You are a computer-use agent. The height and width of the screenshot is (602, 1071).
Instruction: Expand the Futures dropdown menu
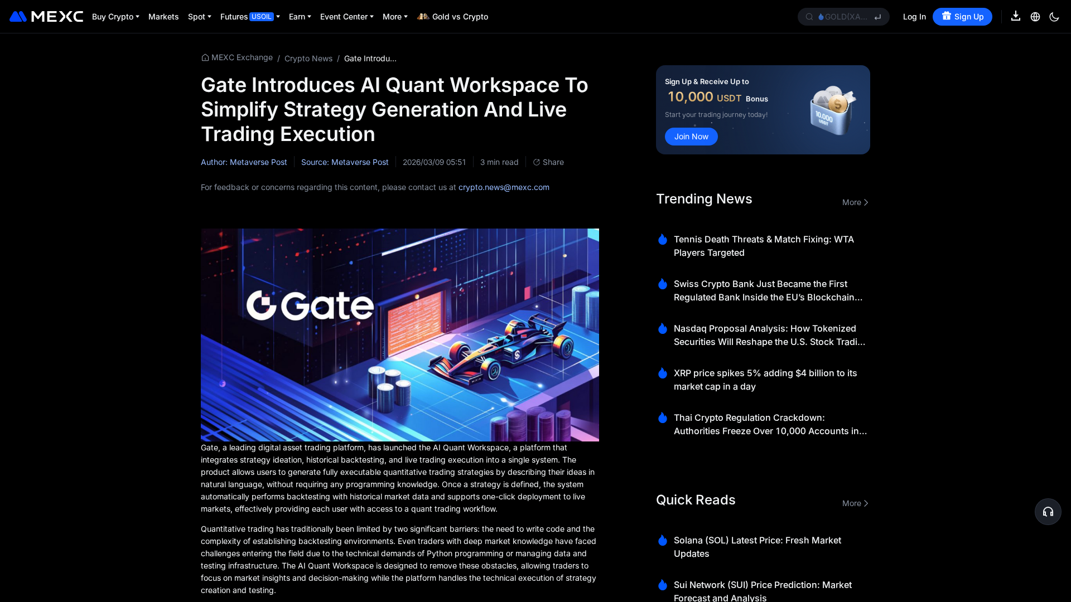[x=250, y=17]
